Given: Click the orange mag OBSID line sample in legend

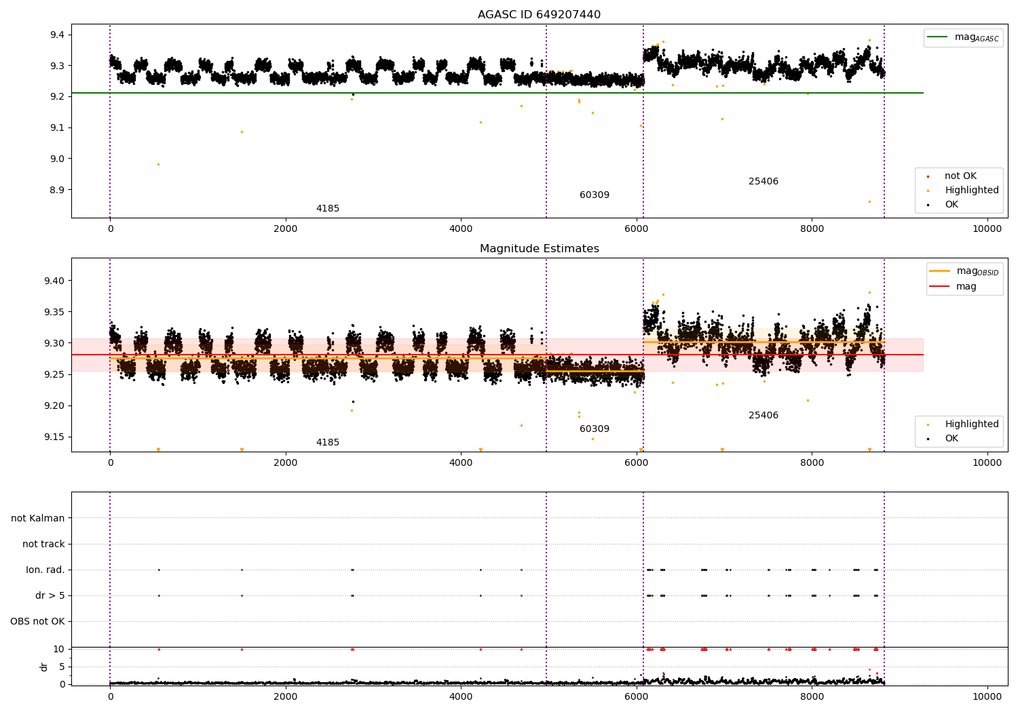Looking at the screenshot, I should pos(940,271).
